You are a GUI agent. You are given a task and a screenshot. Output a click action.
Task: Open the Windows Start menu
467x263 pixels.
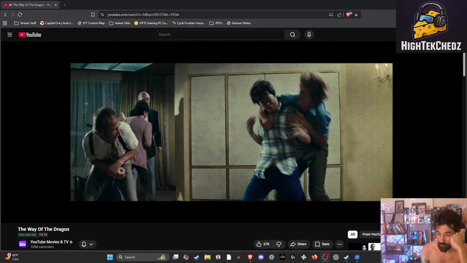pyautogui.click(x=110, y=257)
